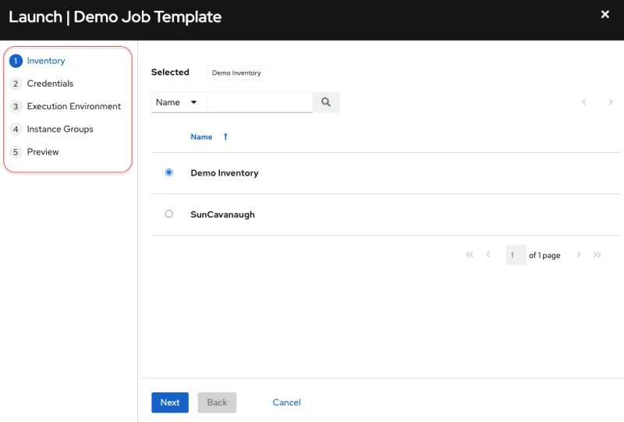Image resolution: width=624 pixels, height=422 pixels.
Task: Switch to Instance Groups step
Action: click(x=59, y=129)
